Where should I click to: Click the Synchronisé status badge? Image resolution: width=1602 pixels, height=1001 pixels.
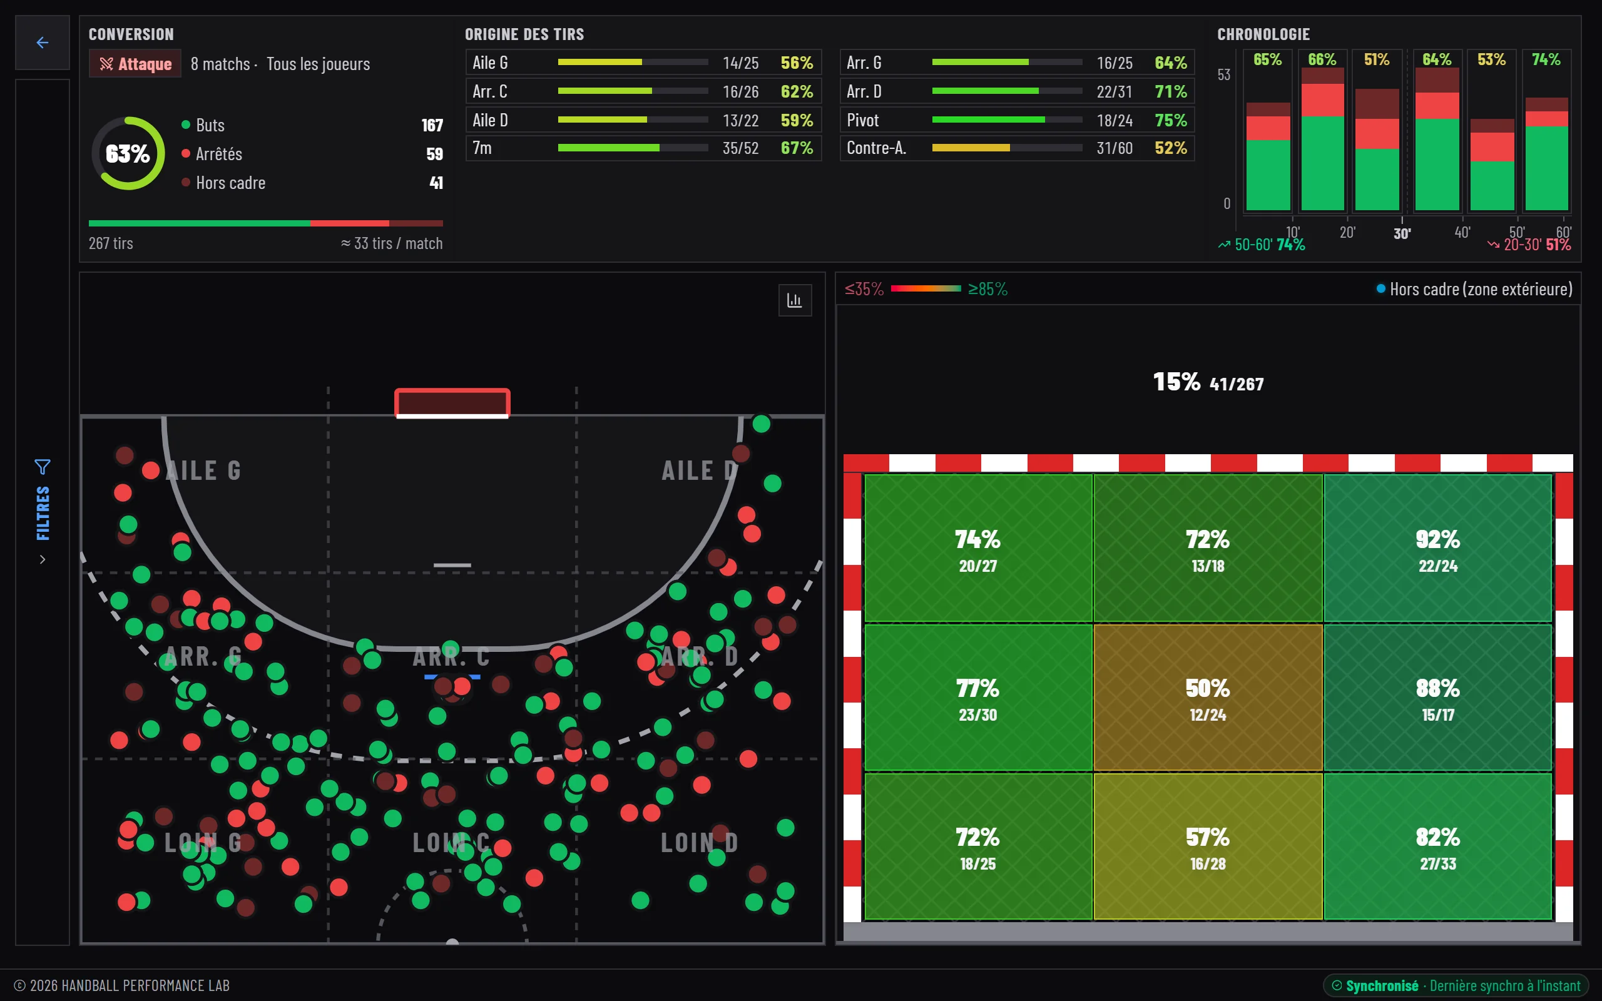pos(1455,985)
